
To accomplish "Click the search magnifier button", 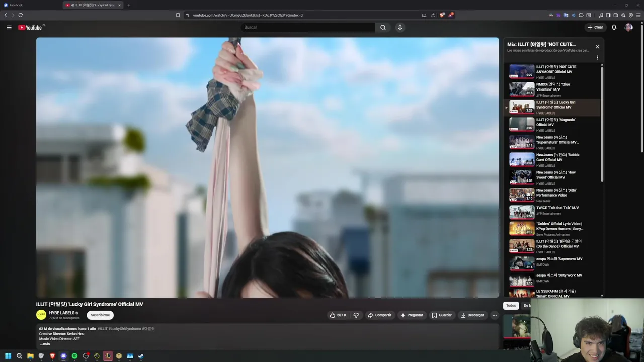I will click(x=383, y=27).
